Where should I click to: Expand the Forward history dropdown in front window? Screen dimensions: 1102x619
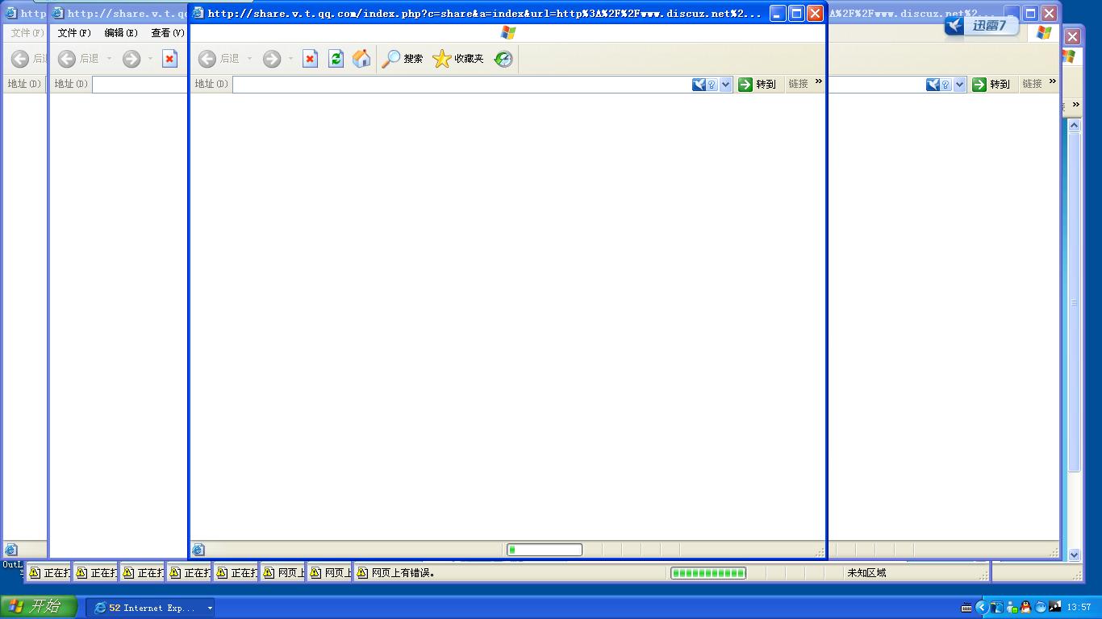[290, 59]
